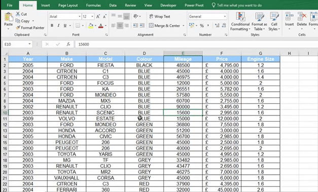This screenshot has height=192, width=318.
Task: Apply the red font color A
Action: pos(100,26)
